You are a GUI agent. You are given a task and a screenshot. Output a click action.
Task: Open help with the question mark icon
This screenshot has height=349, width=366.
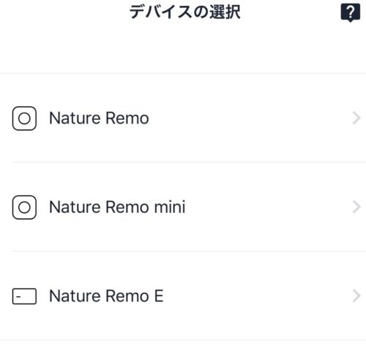coord(351,12)
